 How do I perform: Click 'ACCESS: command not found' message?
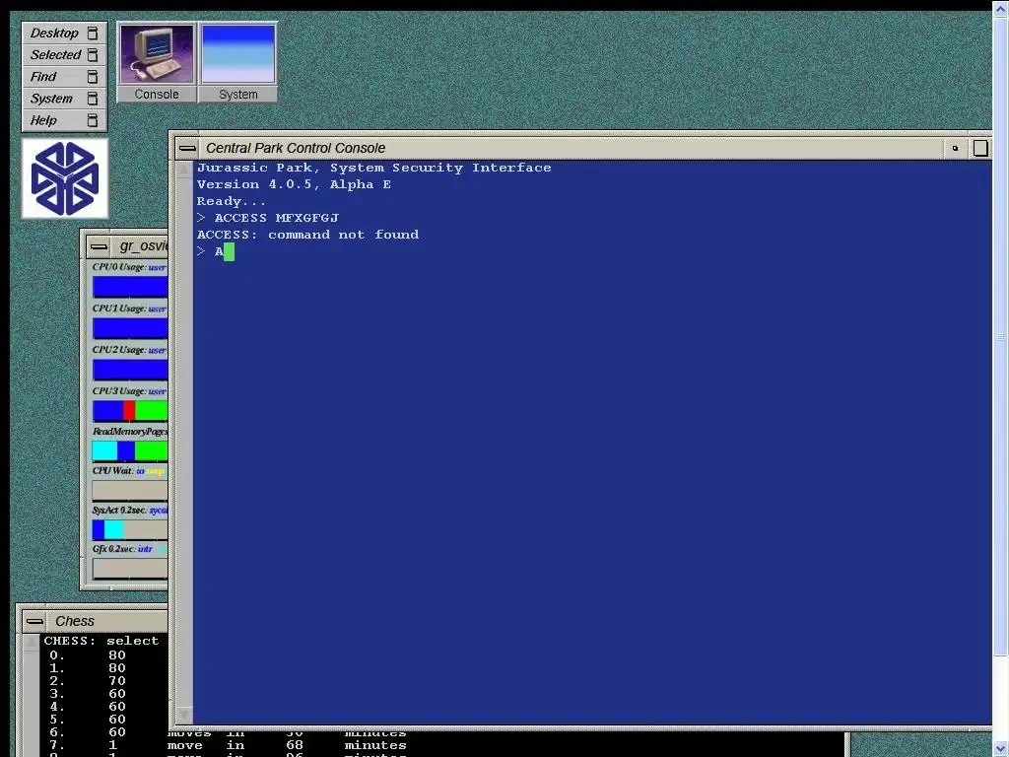(x=307, y=235)
